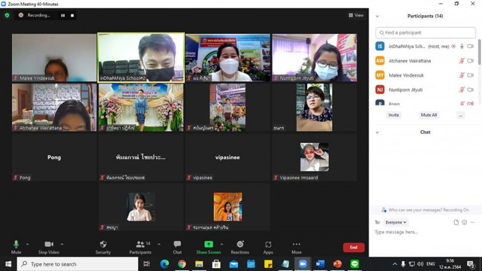
Task: Click the 'Type here to search' taskbar box
Action: click(x=78, y=264)
